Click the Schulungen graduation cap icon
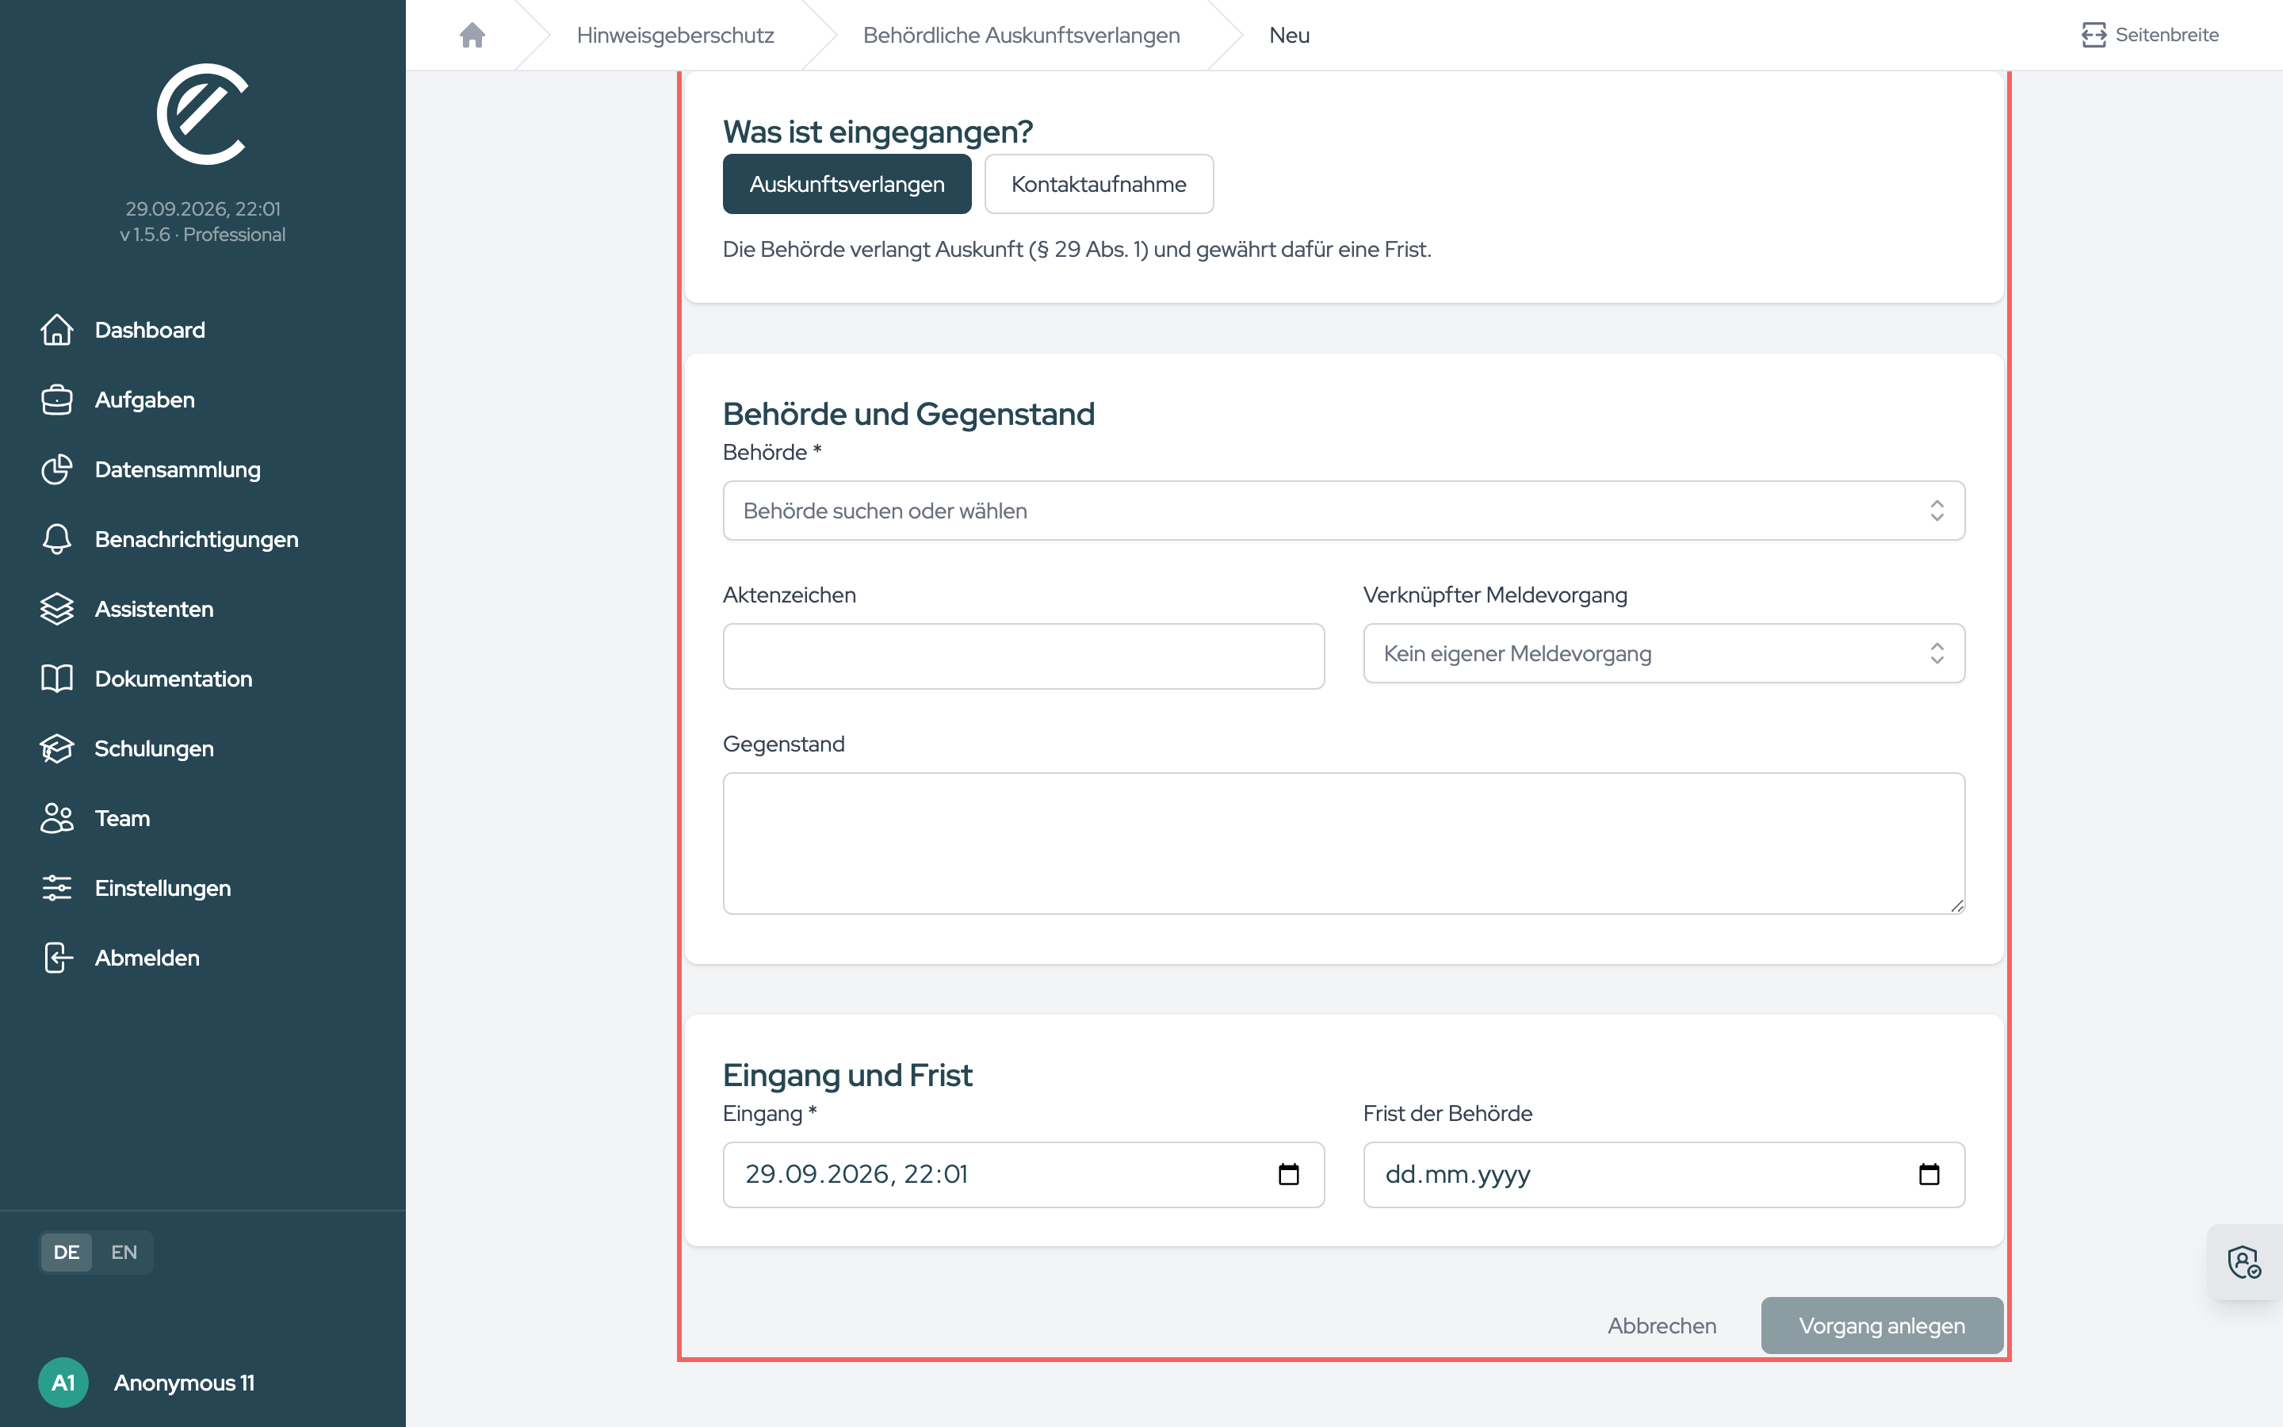 point(56,748)
